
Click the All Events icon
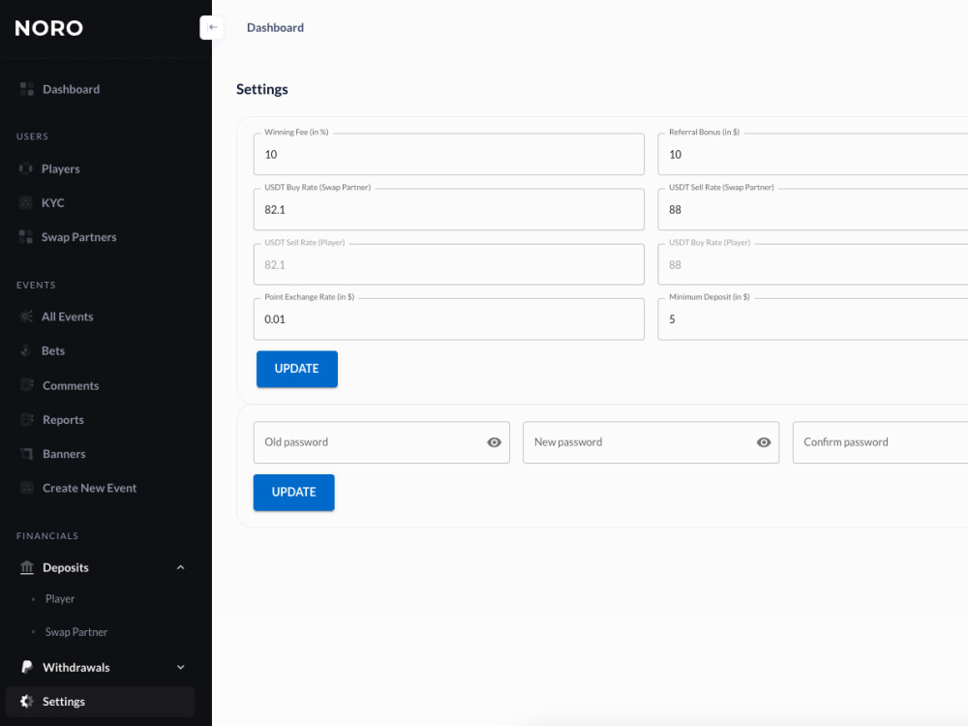(x=26, y=317)
